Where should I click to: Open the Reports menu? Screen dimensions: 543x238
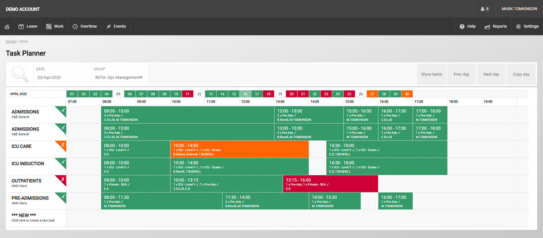point(495,27)
